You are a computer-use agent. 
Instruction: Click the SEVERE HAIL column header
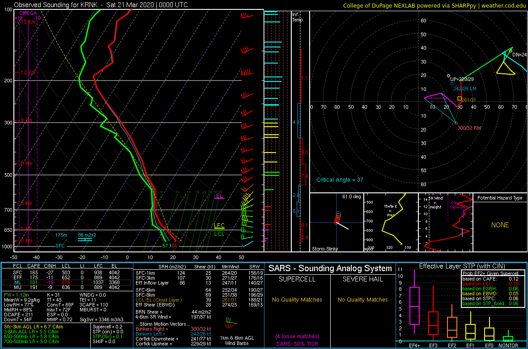click(362, 279)
